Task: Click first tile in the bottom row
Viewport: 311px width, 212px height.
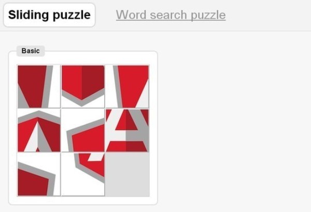Action: coord(39,175)
